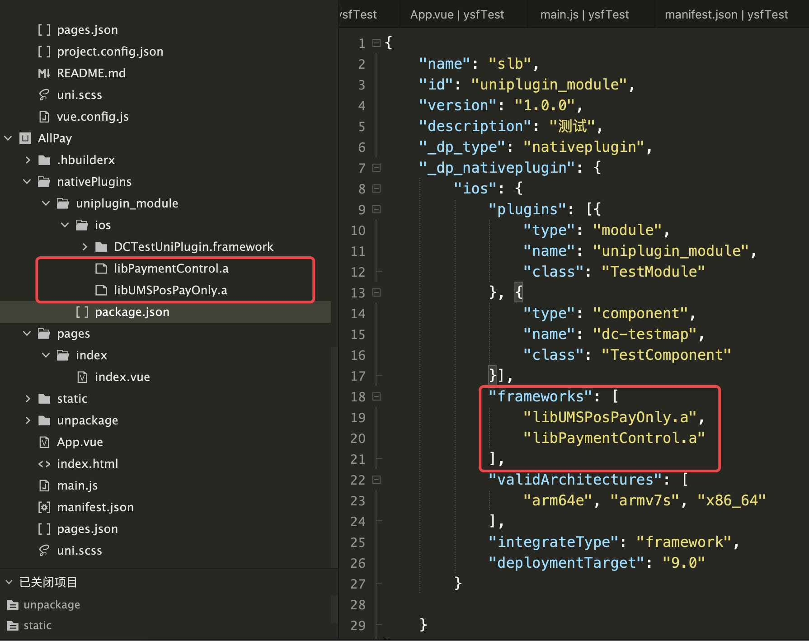Click the unpackage folder icon under AllPay
Viewport: 809px width, 641px height.
[44, 420]
